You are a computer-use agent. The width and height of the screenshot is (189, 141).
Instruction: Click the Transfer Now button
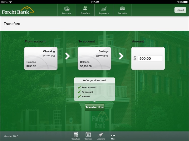tap(94, 107)
